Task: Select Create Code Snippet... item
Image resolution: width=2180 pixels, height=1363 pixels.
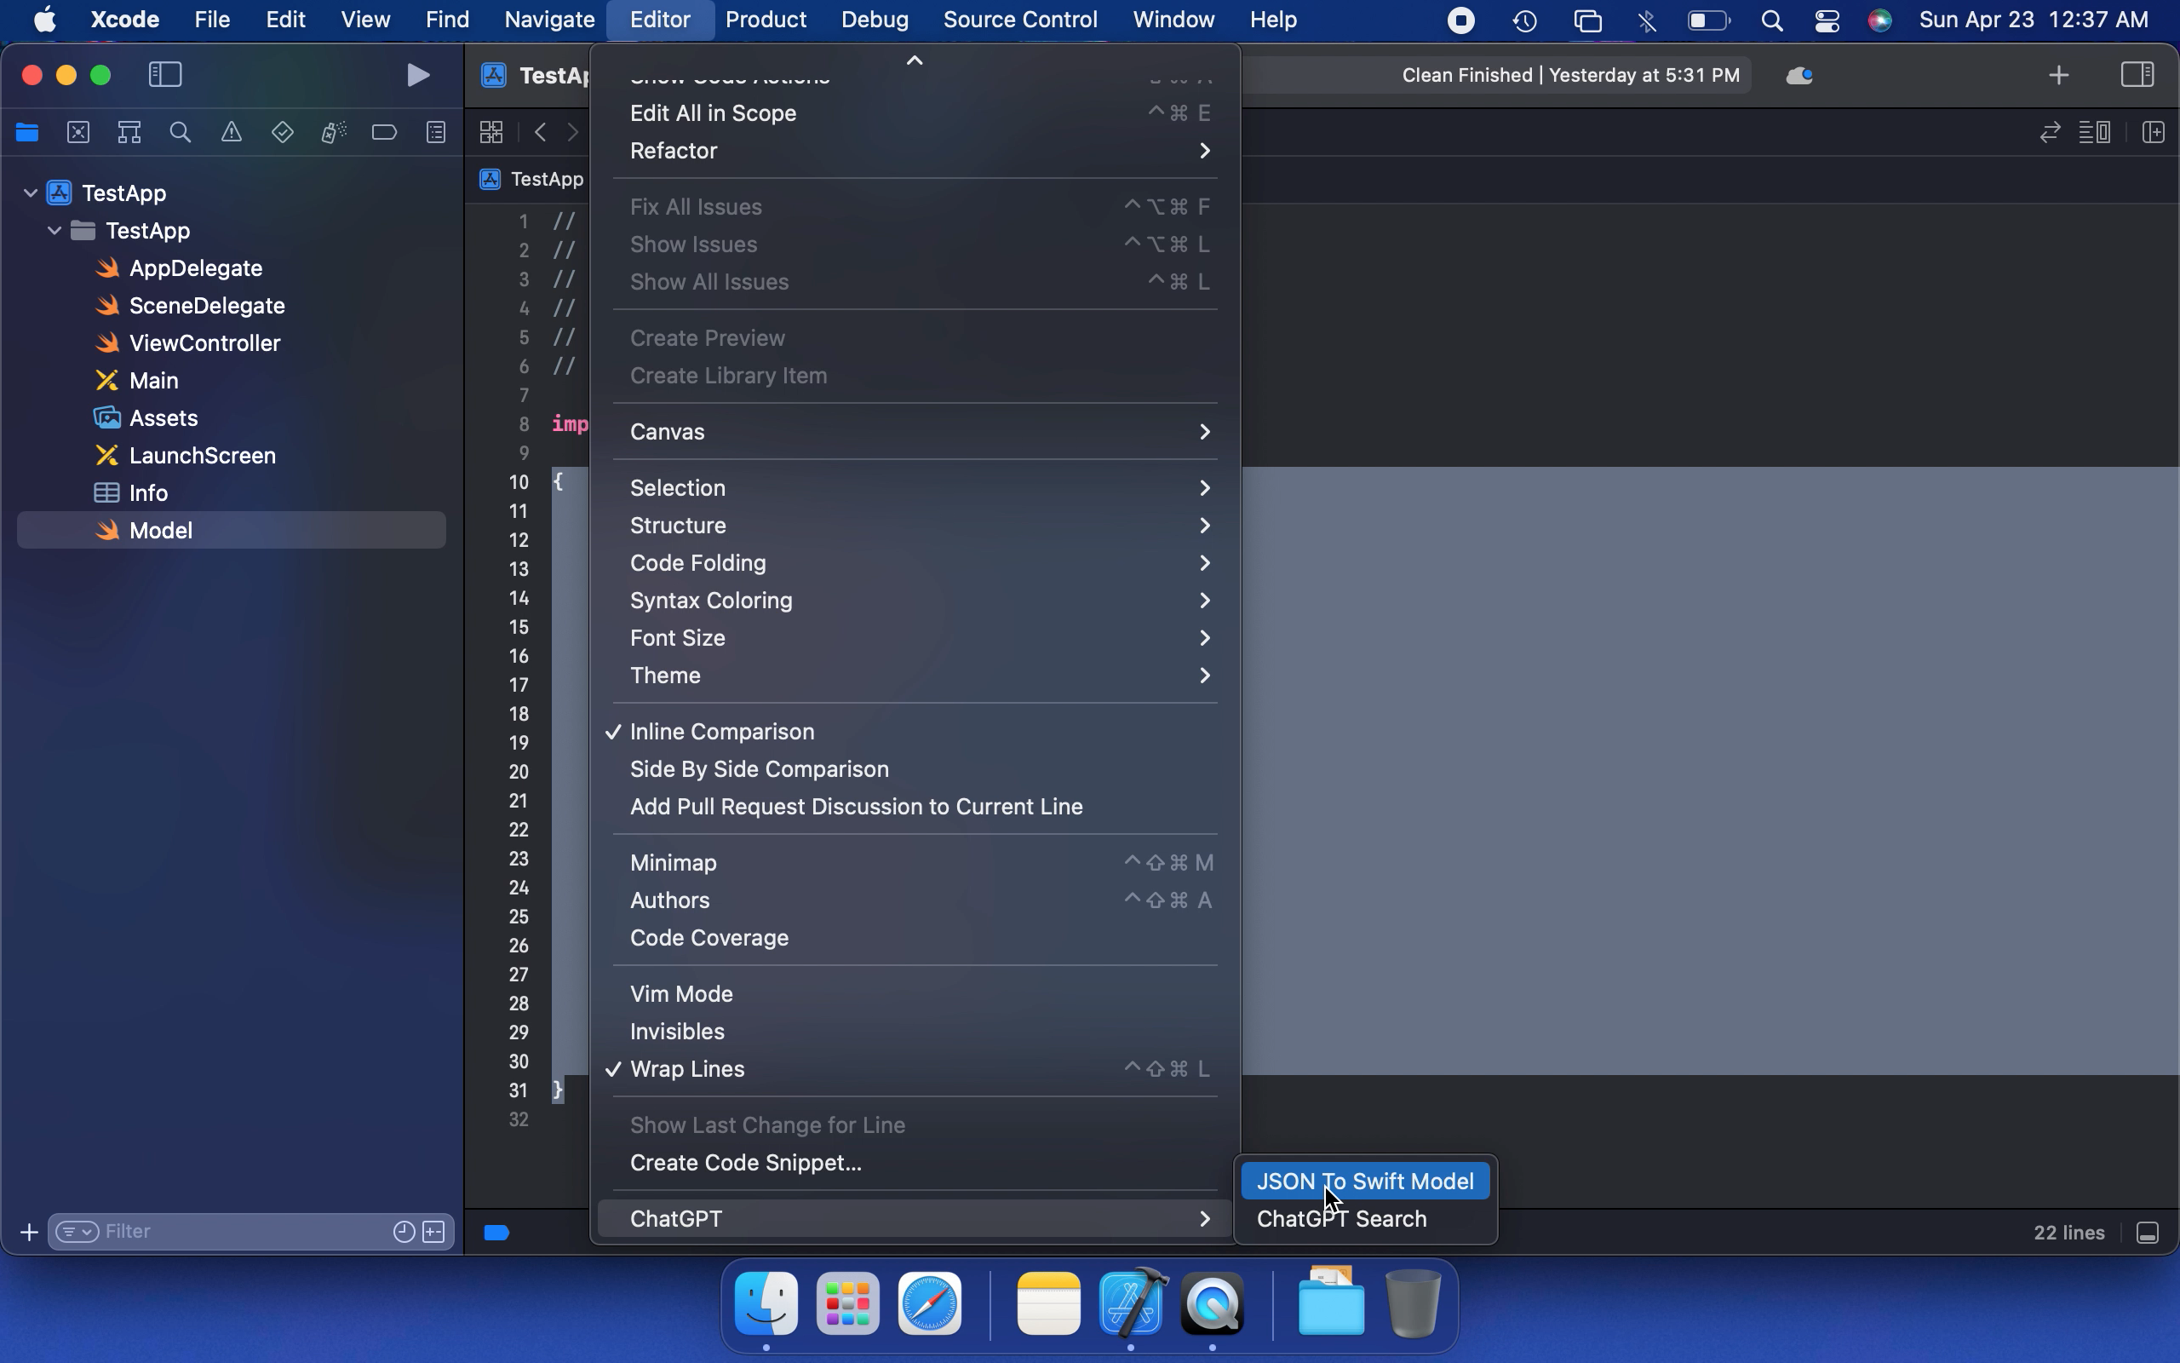Action: [x=745, y=1162]
